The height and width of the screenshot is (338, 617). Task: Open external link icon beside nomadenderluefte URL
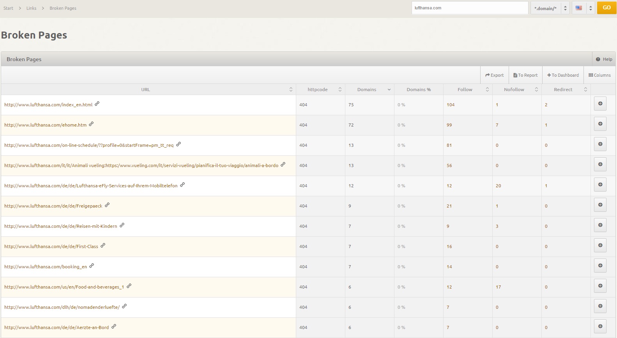coord(124,306)
